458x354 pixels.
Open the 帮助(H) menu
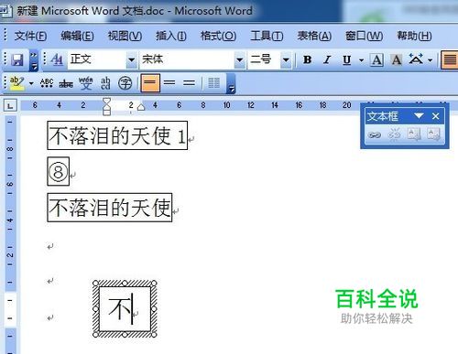414,36
